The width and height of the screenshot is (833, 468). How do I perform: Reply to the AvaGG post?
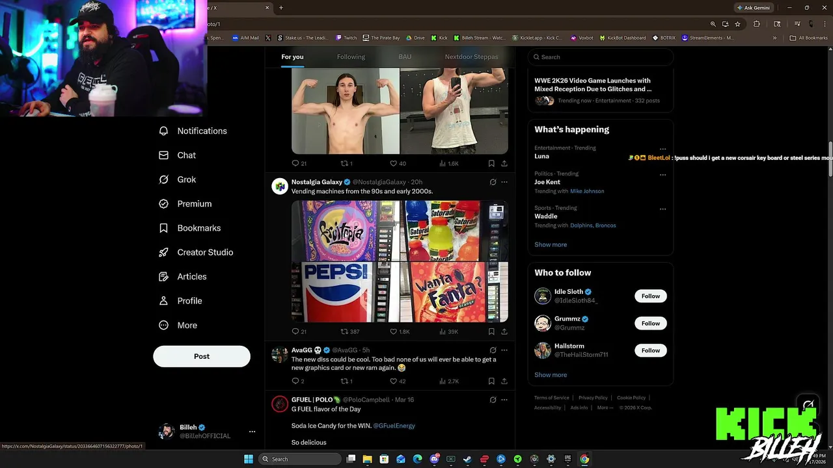[297, 381]
